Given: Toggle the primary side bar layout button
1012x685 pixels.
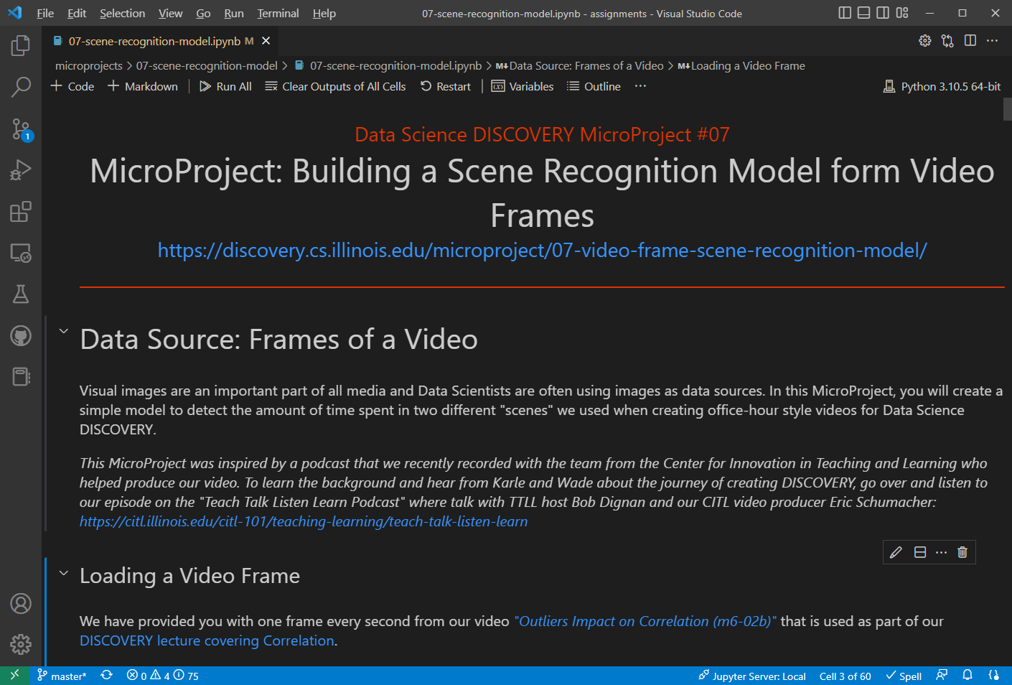Looking at the screenshot, I should click(845, 13).
